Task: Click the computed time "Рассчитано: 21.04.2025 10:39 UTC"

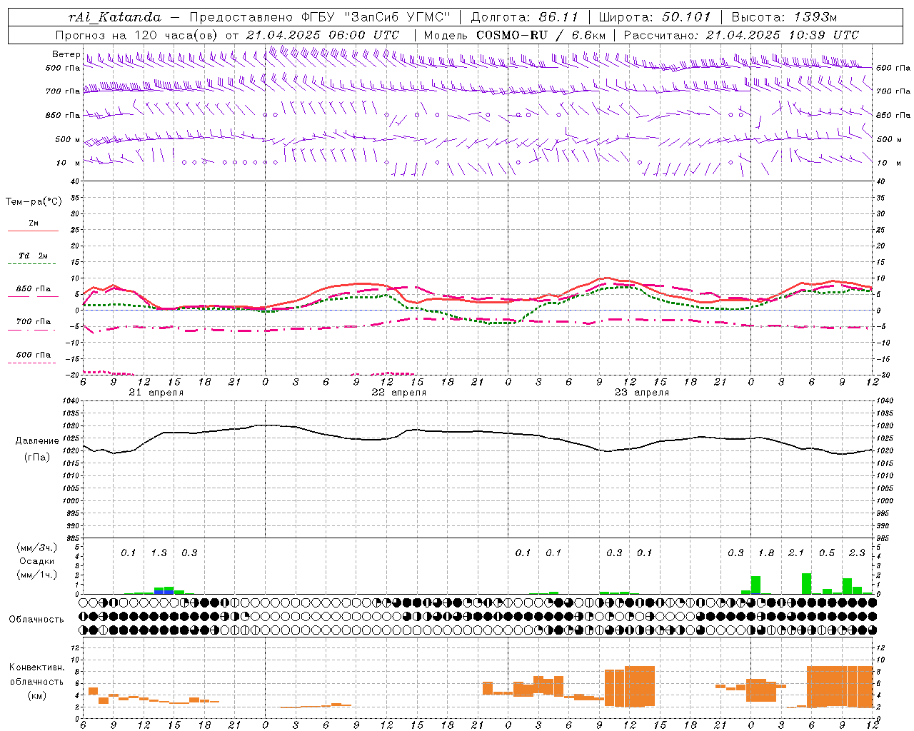Action: click(x=741, y=35)
